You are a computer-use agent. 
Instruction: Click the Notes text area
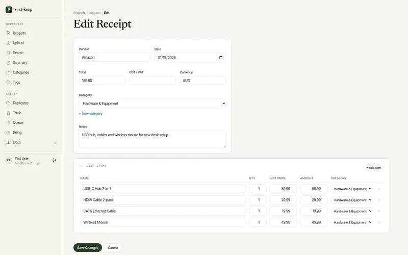tap(152, 139)
